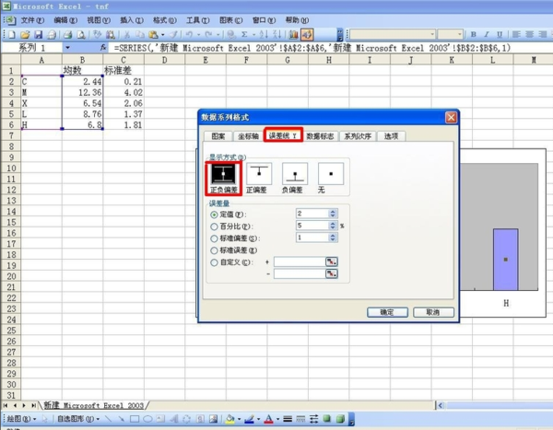
Task: Click the Arrow Style icon
Action: [314, 419]
